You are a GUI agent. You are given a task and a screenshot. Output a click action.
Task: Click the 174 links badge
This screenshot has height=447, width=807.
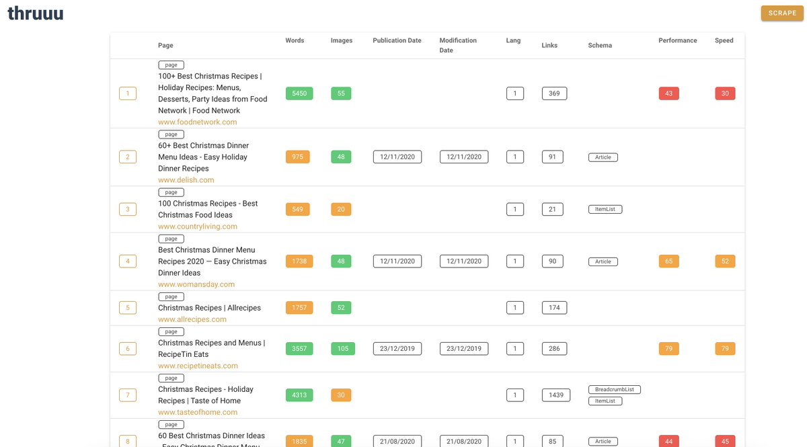[554, 308]
